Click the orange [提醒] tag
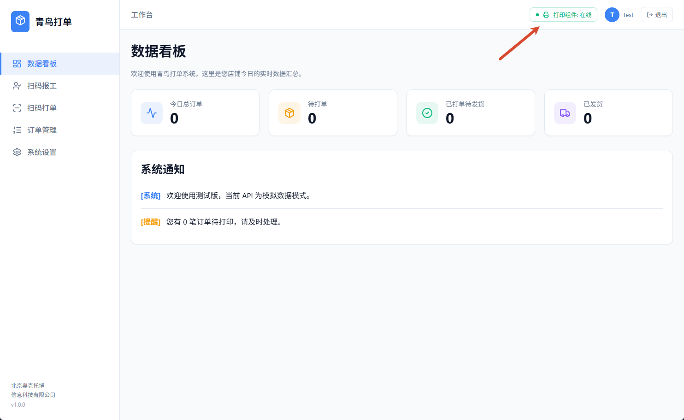This screenshot has height=420, width=684. 151,222
